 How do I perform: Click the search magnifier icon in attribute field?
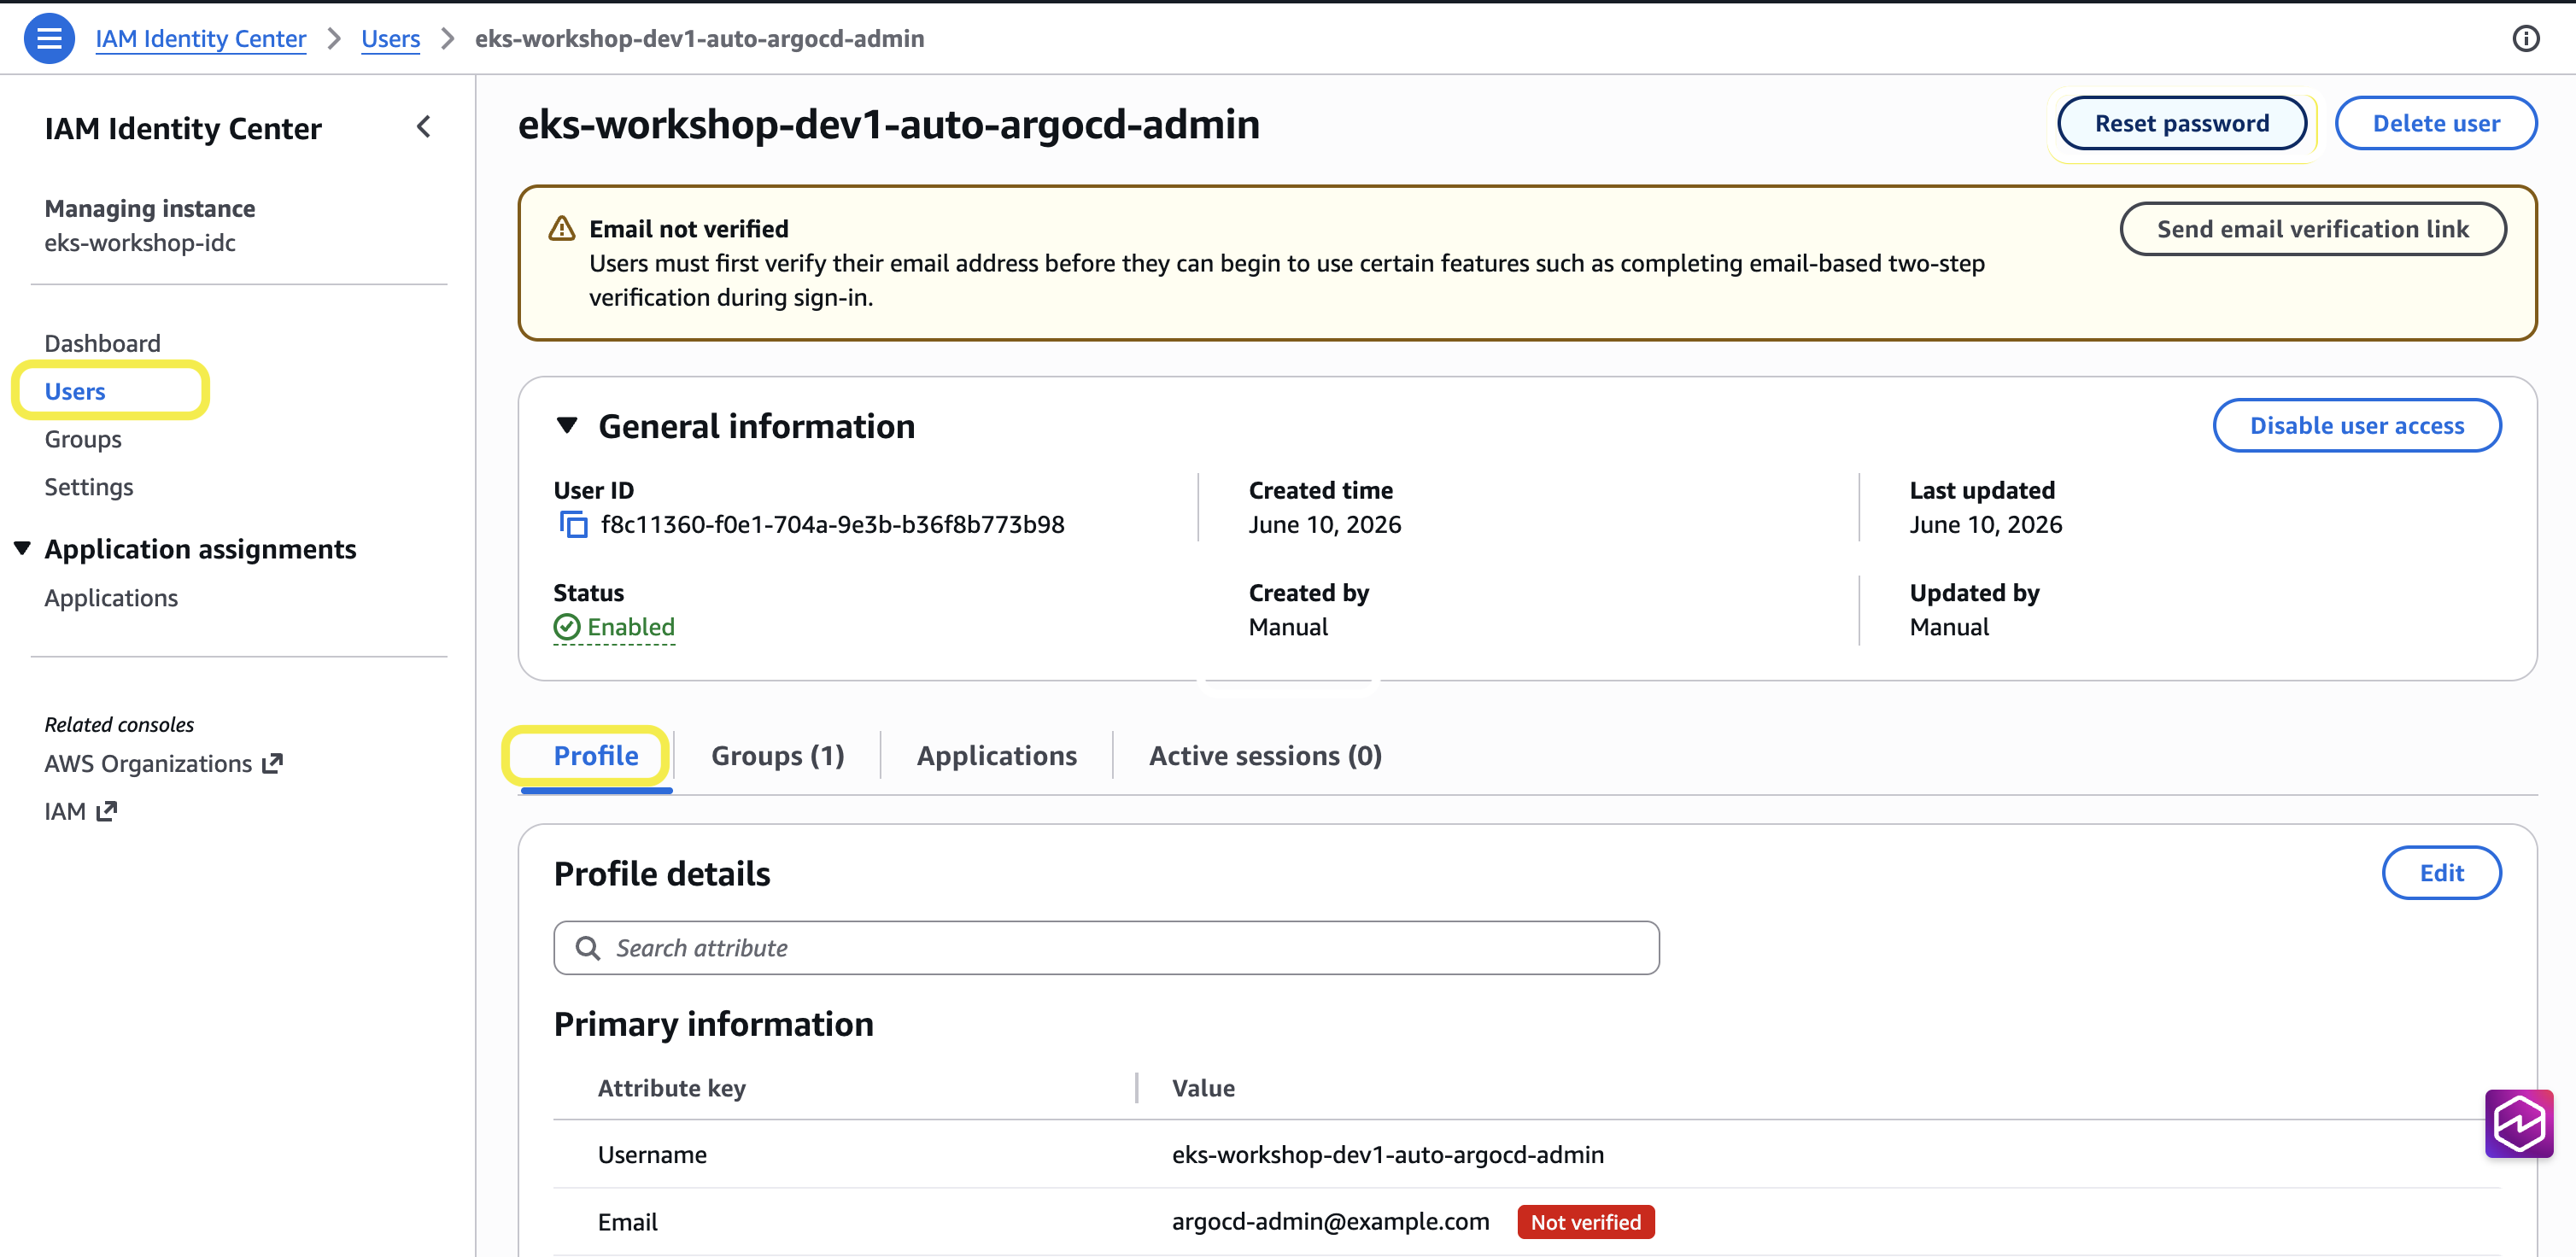(588, 948)
